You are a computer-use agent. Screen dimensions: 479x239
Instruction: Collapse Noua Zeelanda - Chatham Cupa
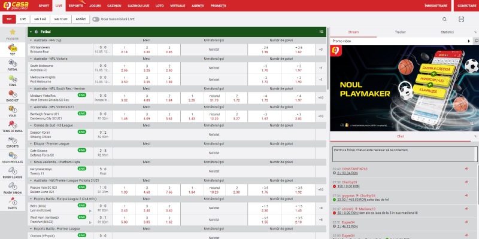point(31,162)
